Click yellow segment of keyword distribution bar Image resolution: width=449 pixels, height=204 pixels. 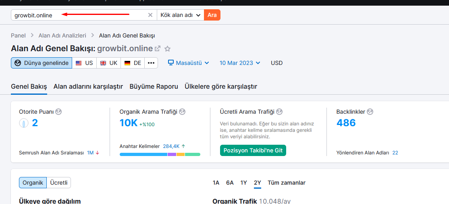pyautogui.click(x=181, y=154)
